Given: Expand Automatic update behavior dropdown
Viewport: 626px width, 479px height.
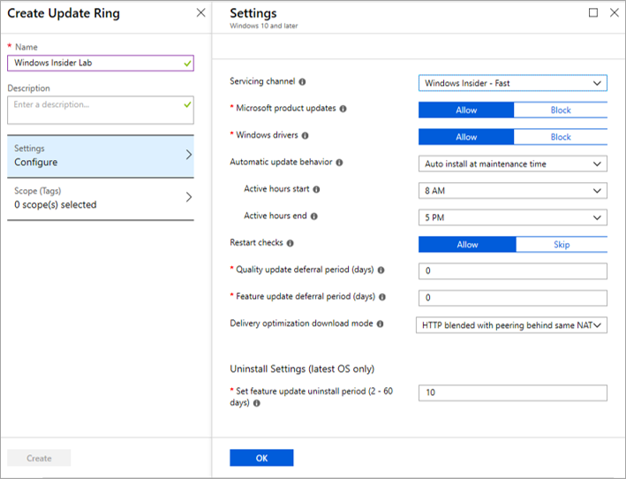Looking at the screenshot, I should coord(512,163).
